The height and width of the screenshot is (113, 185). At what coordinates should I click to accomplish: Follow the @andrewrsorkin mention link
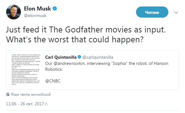[x=69, y=64]
